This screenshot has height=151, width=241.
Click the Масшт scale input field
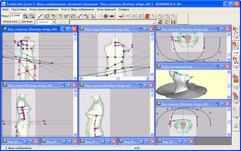tap(15, 16)
